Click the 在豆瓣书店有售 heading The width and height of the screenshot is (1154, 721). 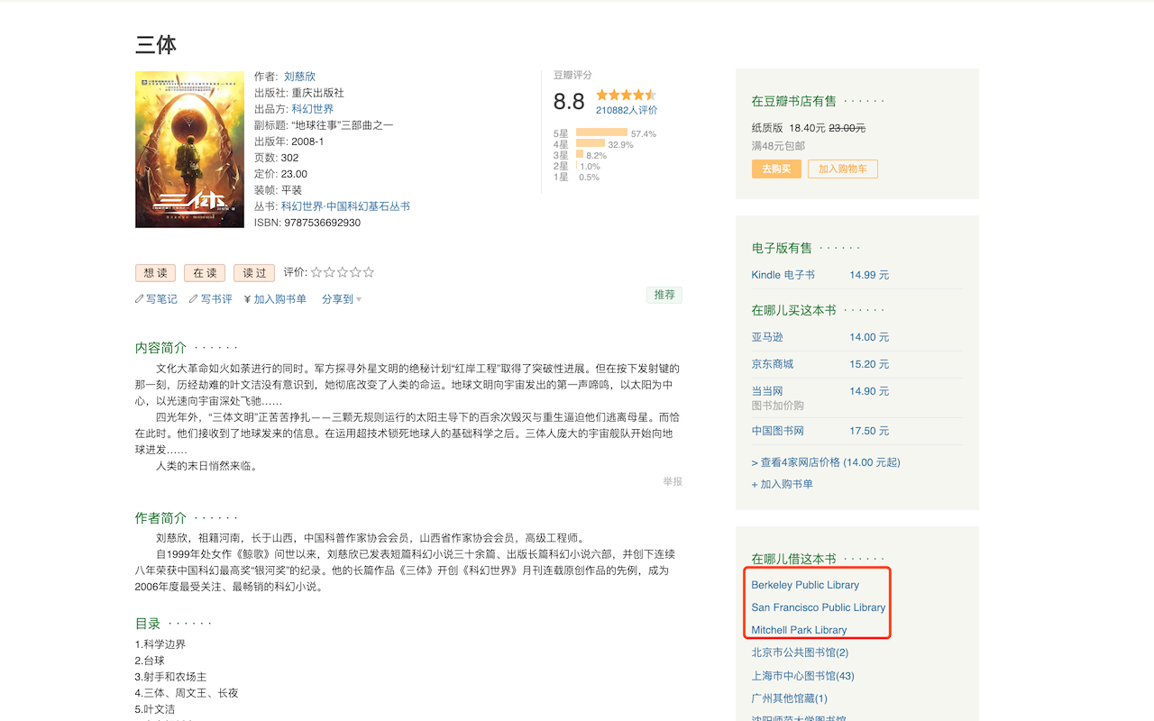[x=794, y=101]
